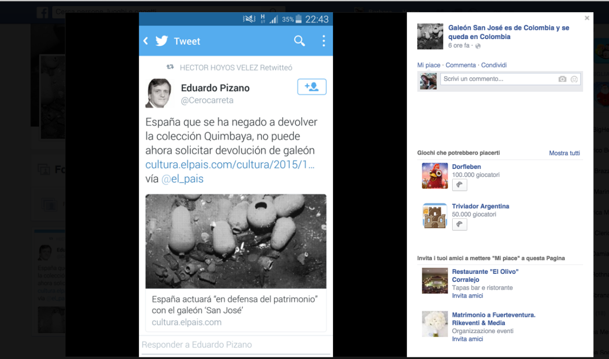The image size is (609, 359).
Task: Toggle the thumb icon under Dorfleben
Action: pyautogui.click(x=459, y=185)
